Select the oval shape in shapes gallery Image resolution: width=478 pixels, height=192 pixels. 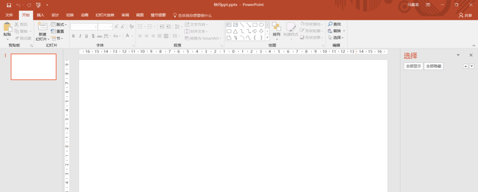point(261,25)
